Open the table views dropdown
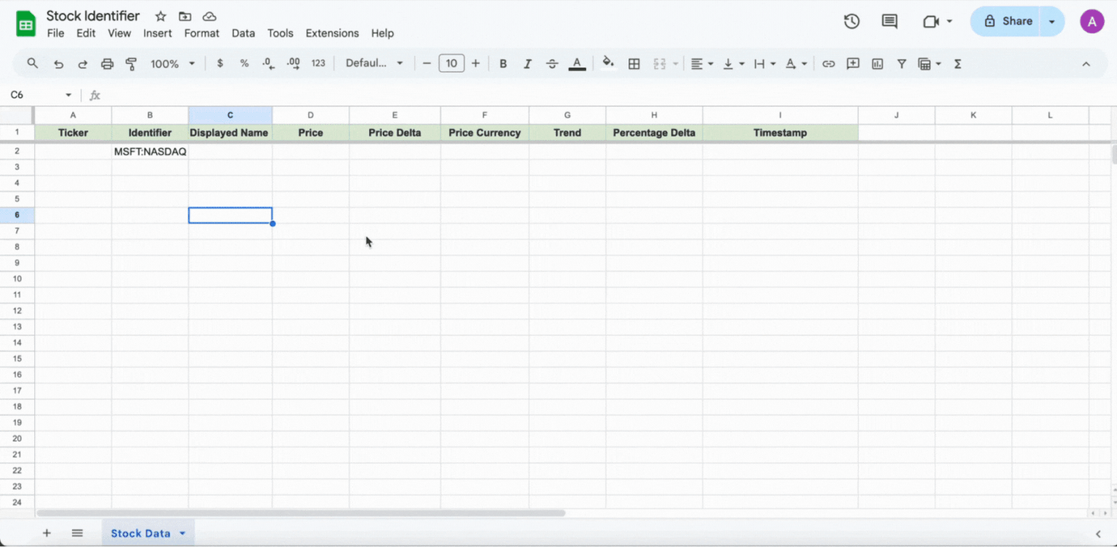Screen dimensions: 1117x547 point(929,64)
